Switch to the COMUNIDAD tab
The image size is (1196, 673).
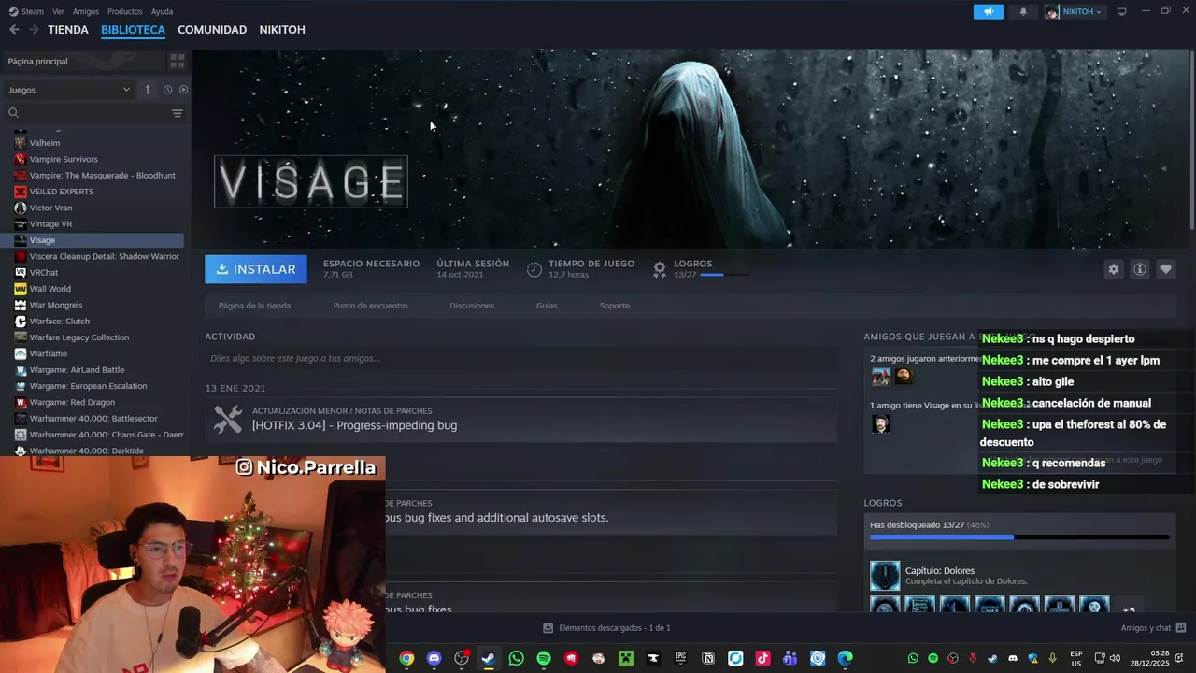(x=212, y=30)
